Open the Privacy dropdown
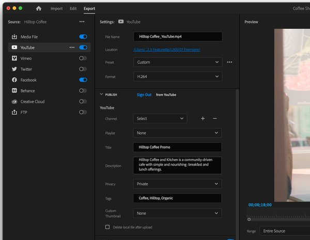This screenshot has height=240, width=310. click(x=177, y=184)
